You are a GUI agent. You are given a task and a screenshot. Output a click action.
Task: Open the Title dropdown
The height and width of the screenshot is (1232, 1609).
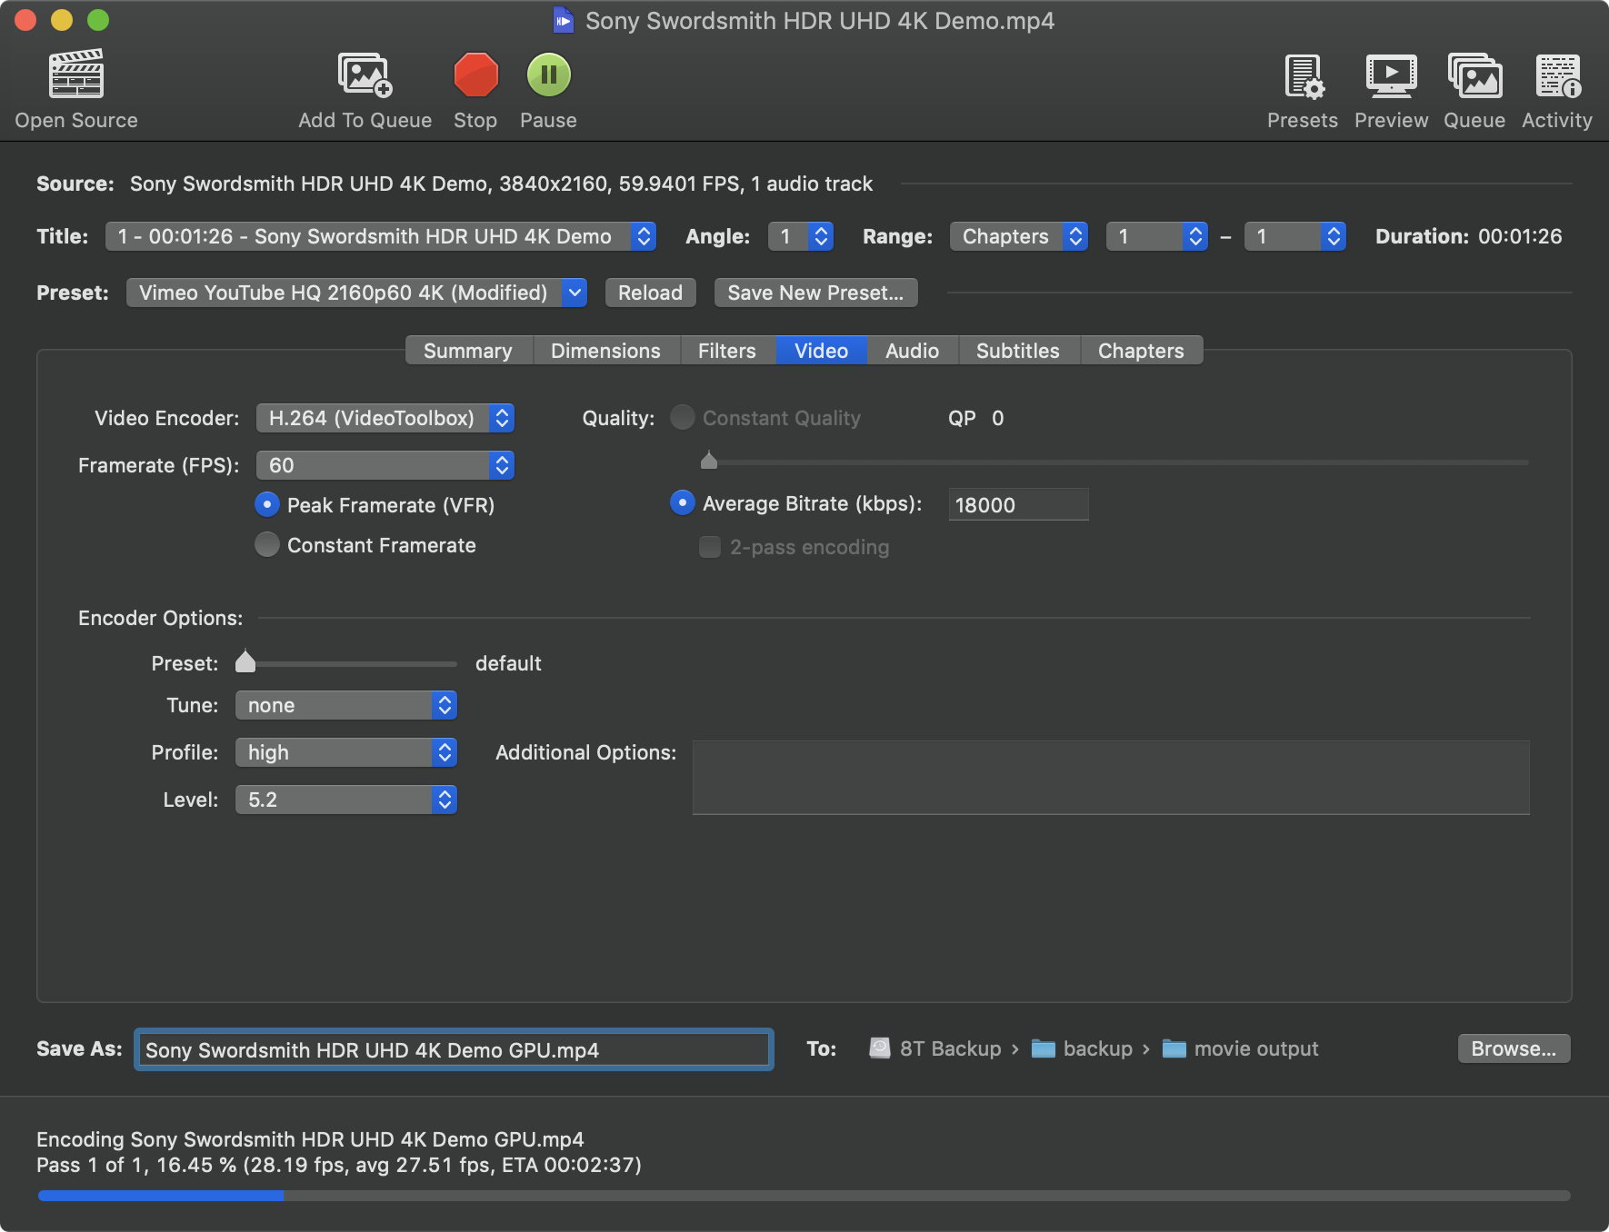click(380, 236)
